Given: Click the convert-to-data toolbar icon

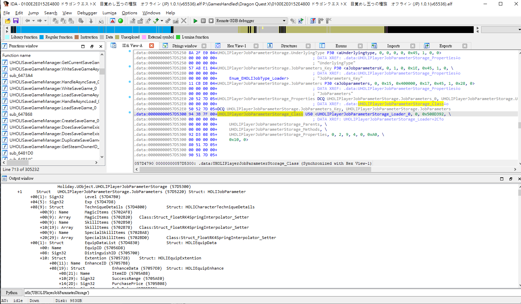Looking at the screenshot, I should 140,21.
